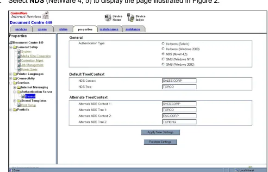
Task: Open the System link in tree
Action: coord(26,51)
